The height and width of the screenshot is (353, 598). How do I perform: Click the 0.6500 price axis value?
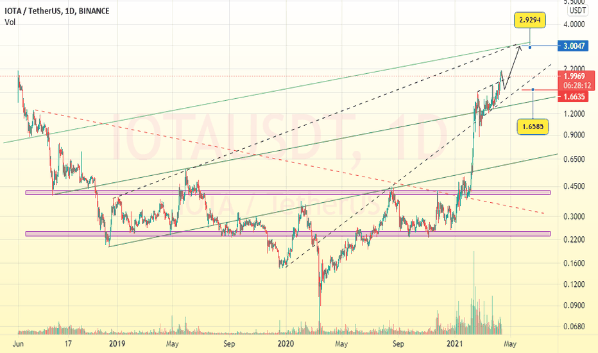[x=574, y=159]
